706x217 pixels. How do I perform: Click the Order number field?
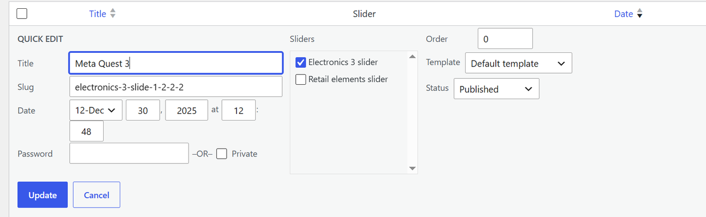click(505, 39)
